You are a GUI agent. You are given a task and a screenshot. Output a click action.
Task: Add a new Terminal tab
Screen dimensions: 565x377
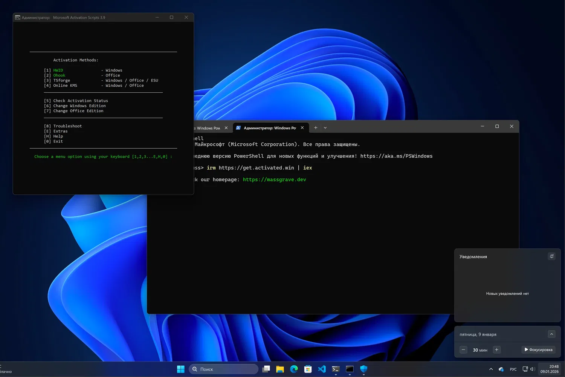tap(316, 128)
